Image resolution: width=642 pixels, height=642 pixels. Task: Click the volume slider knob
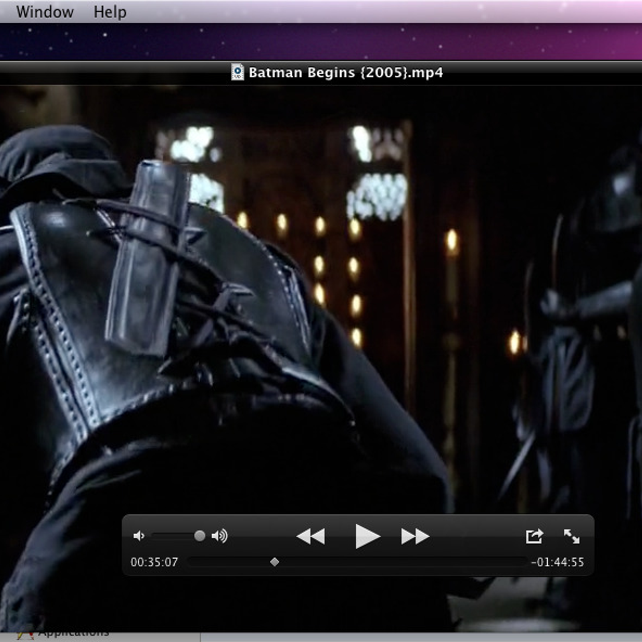click(x=199, y=536)
